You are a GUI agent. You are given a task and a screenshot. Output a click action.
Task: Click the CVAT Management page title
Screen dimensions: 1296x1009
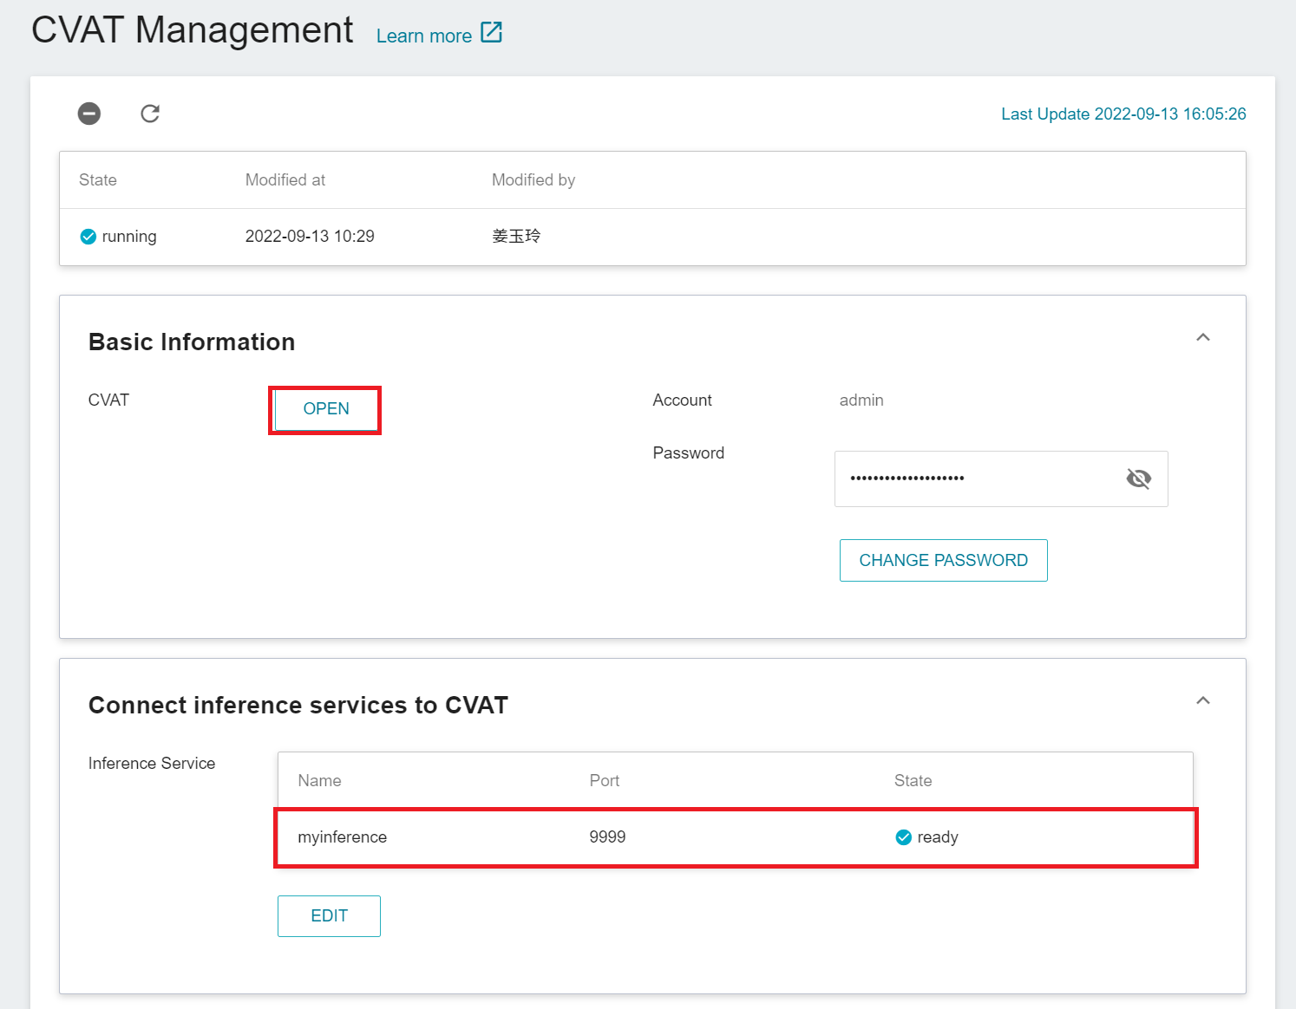coord(193,30)
